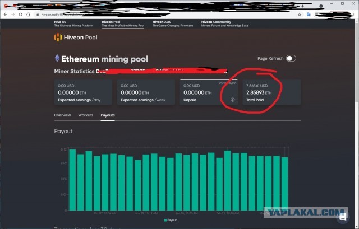Reload the page with refresh icon
The height and width of the screenshot is (229, 359).
pos(21,15)
